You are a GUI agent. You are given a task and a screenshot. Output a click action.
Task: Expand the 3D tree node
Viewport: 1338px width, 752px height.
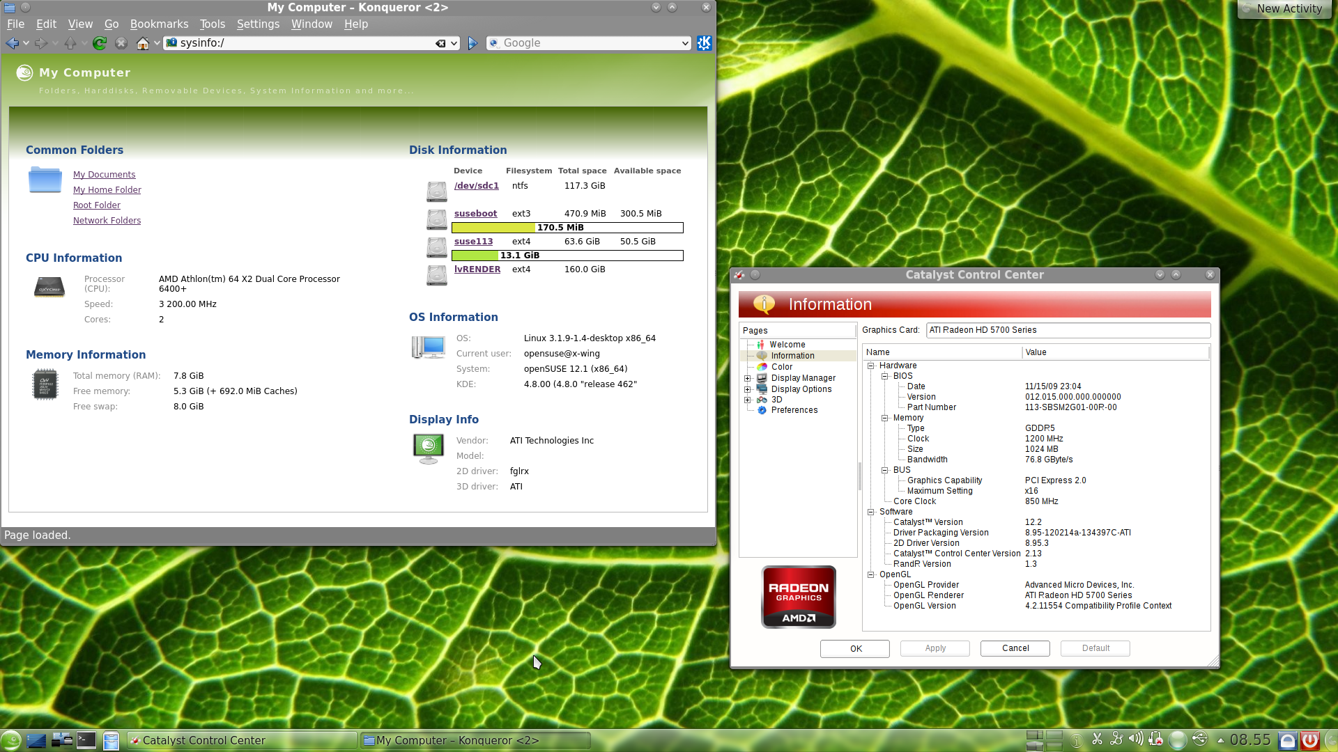click(748, 400)
